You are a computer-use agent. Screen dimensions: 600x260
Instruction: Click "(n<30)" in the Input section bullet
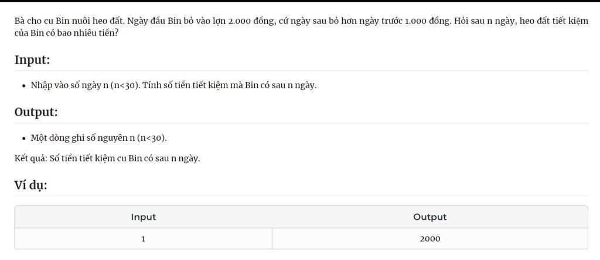pyautogui.click(x=125, y=85)
